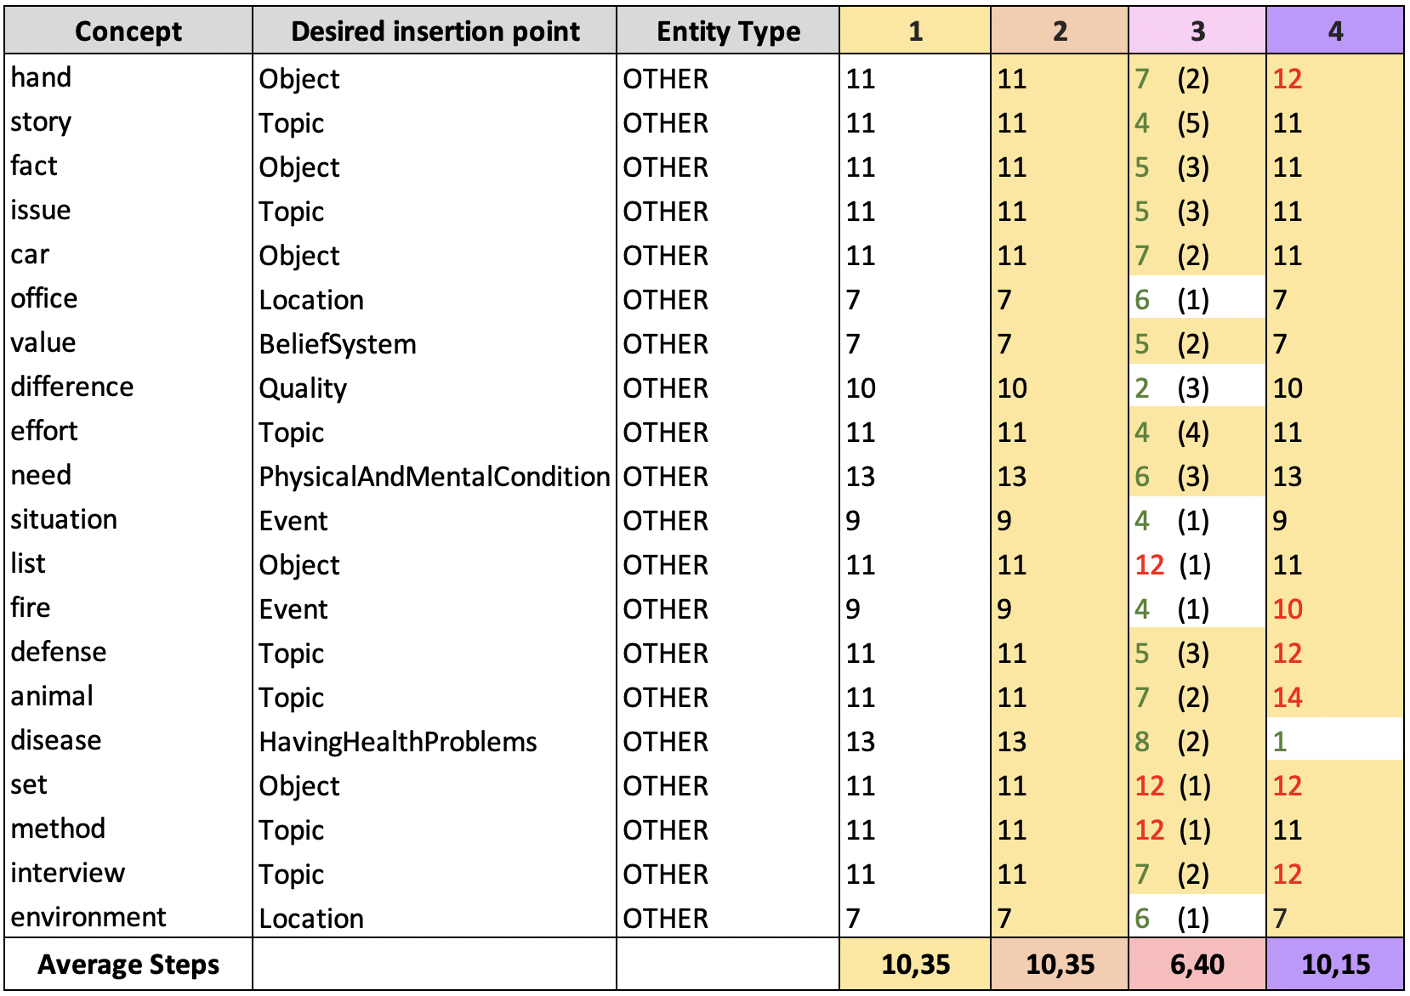Screen dimensions: 1410x996
Task: Click the environment concept cell
Action: [x=88, y=917]
